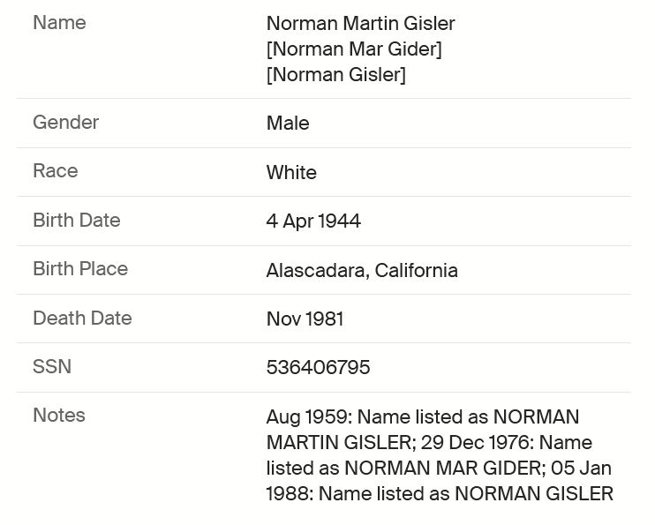The width and height of the screenshot is (655, 525).
Task: Select the Nov 1981 death date
Action: (x=305, y=319)
